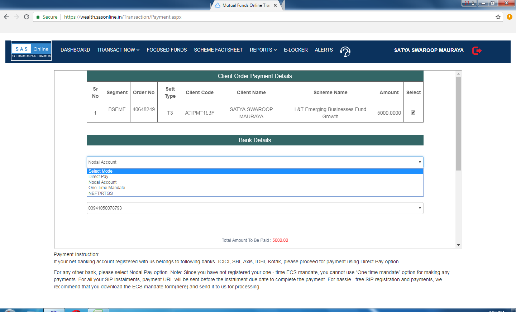516x312 pixels.
Task: Click the Client Code column header
Action: coord(200,92)
